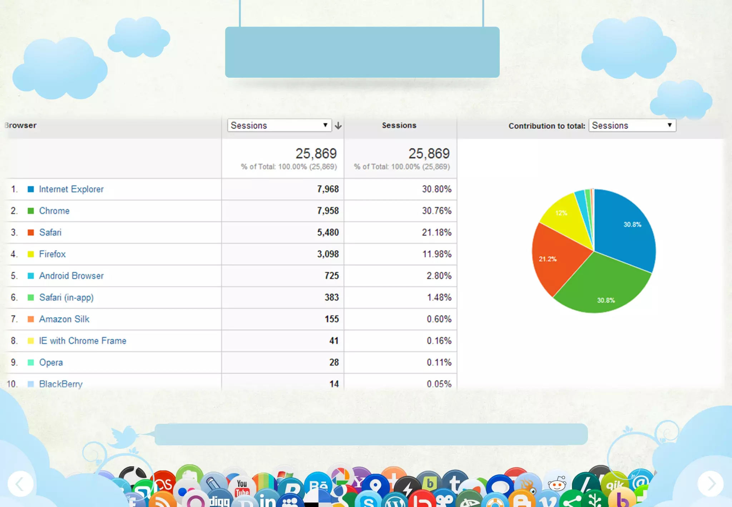This screenshot has width=732, height=507.
Task: Click the sort descending arrow icon
Action: click(338, 125)
